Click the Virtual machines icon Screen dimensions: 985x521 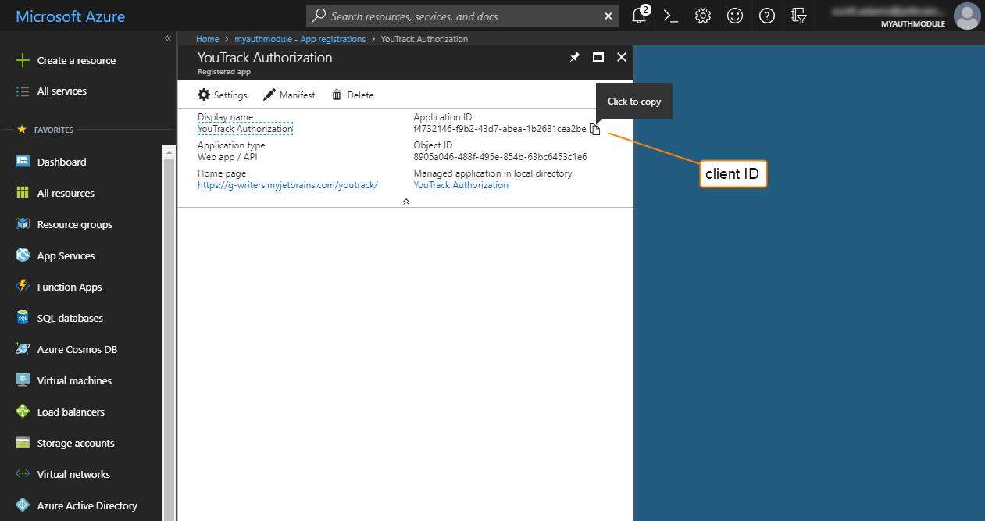(x=23, y=380)
